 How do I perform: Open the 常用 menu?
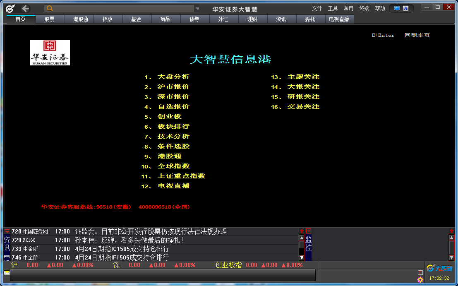(x=348, y=8)
